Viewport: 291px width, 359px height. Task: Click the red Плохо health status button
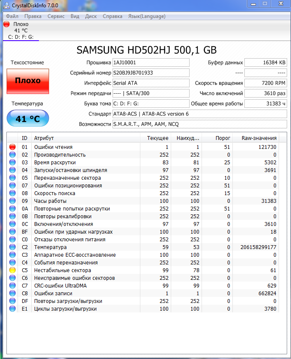[28, 81]
